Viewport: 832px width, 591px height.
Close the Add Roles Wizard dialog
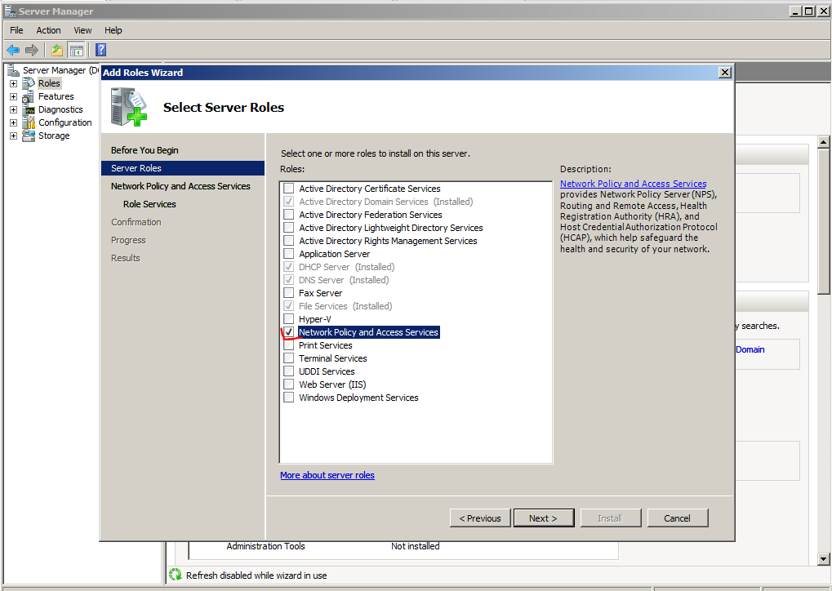point(725,73)
